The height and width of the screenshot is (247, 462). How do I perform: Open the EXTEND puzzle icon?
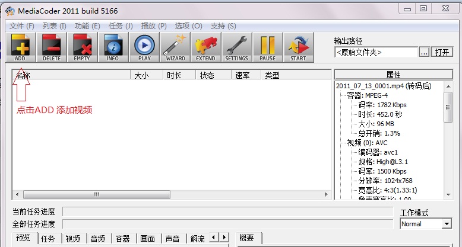206,47
